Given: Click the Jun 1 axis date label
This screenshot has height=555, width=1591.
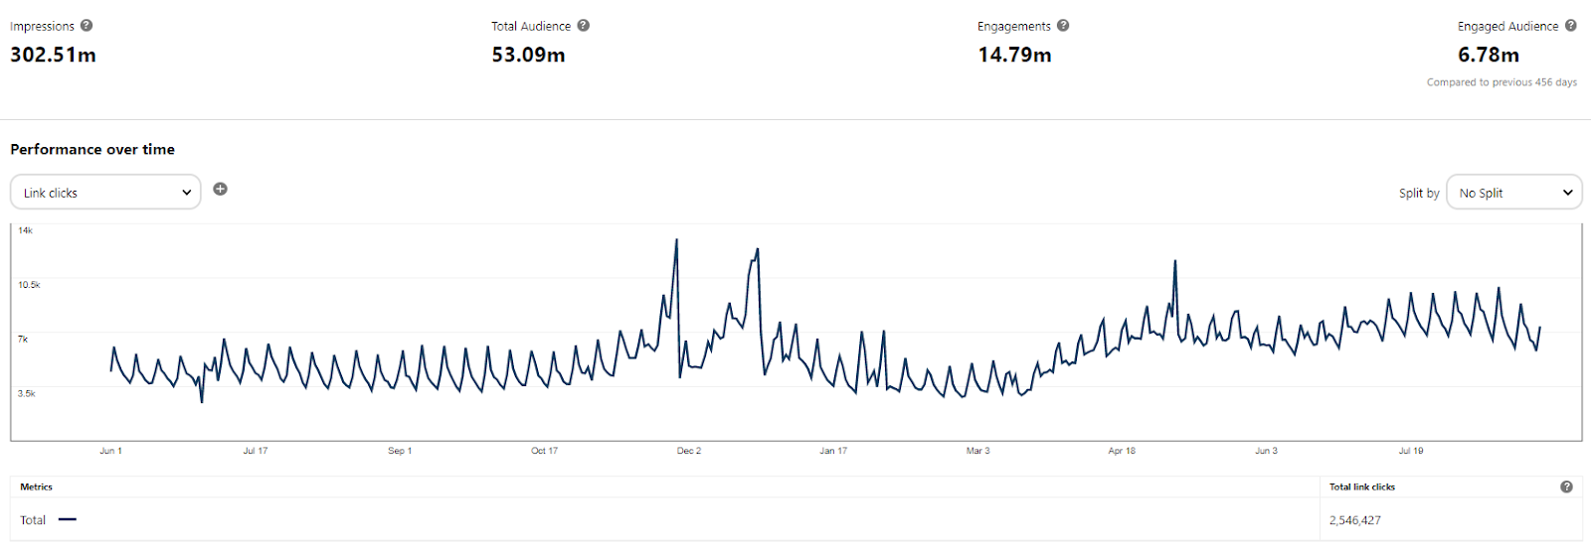Looking at the screenshot, I should [110, 451].
